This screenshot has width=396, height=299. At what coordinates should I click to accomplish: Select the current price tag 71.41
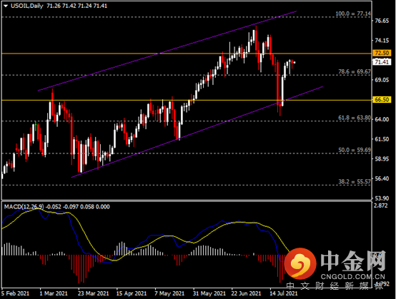382,62
